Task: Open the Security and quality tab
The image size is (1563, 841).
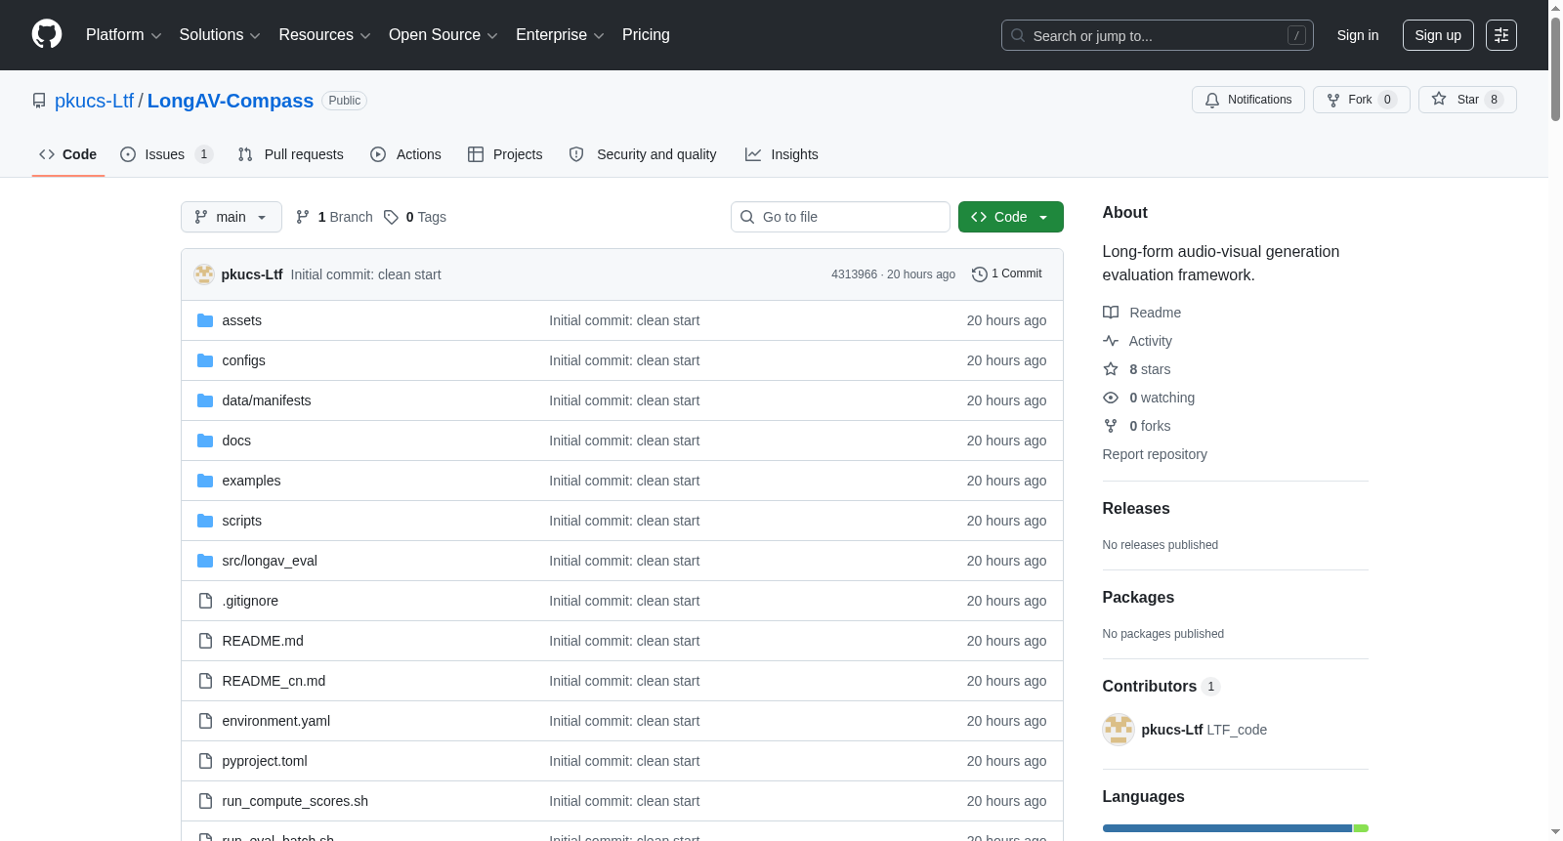Action: point(643,154)
